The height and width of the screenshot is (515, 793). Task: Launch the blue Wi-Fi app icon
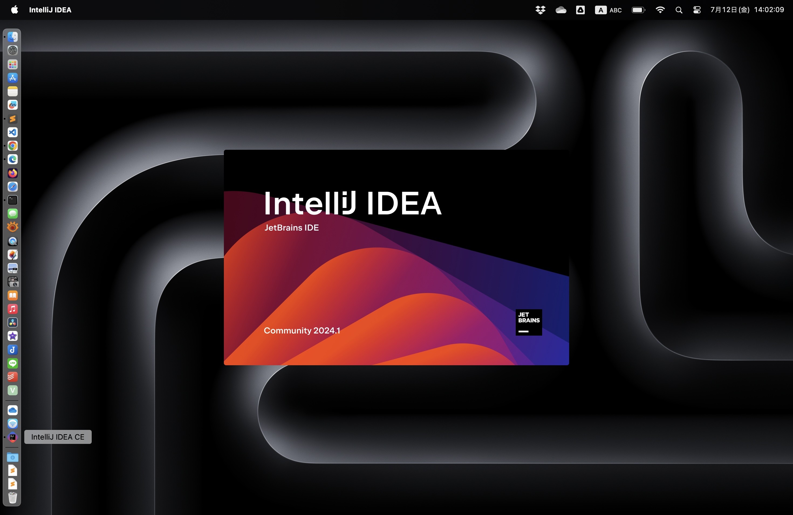(13, 423)
